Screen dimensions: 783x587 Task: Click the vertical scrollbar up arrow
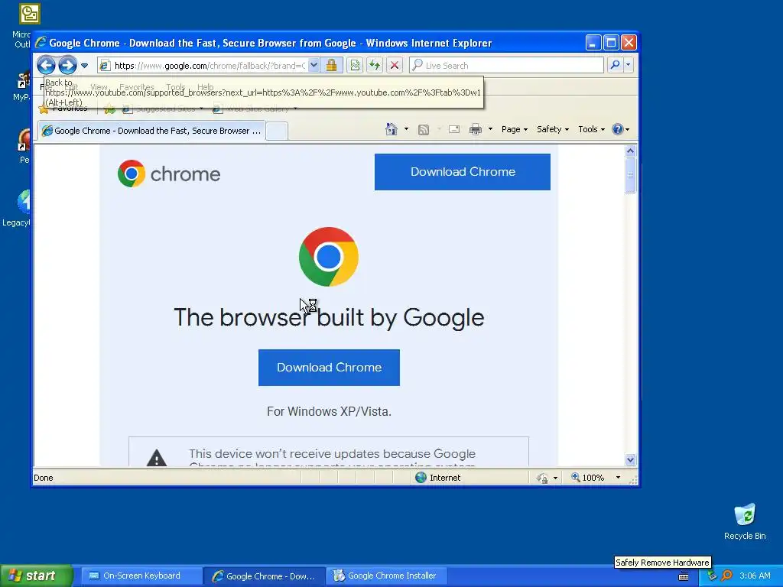click(630, 151)
